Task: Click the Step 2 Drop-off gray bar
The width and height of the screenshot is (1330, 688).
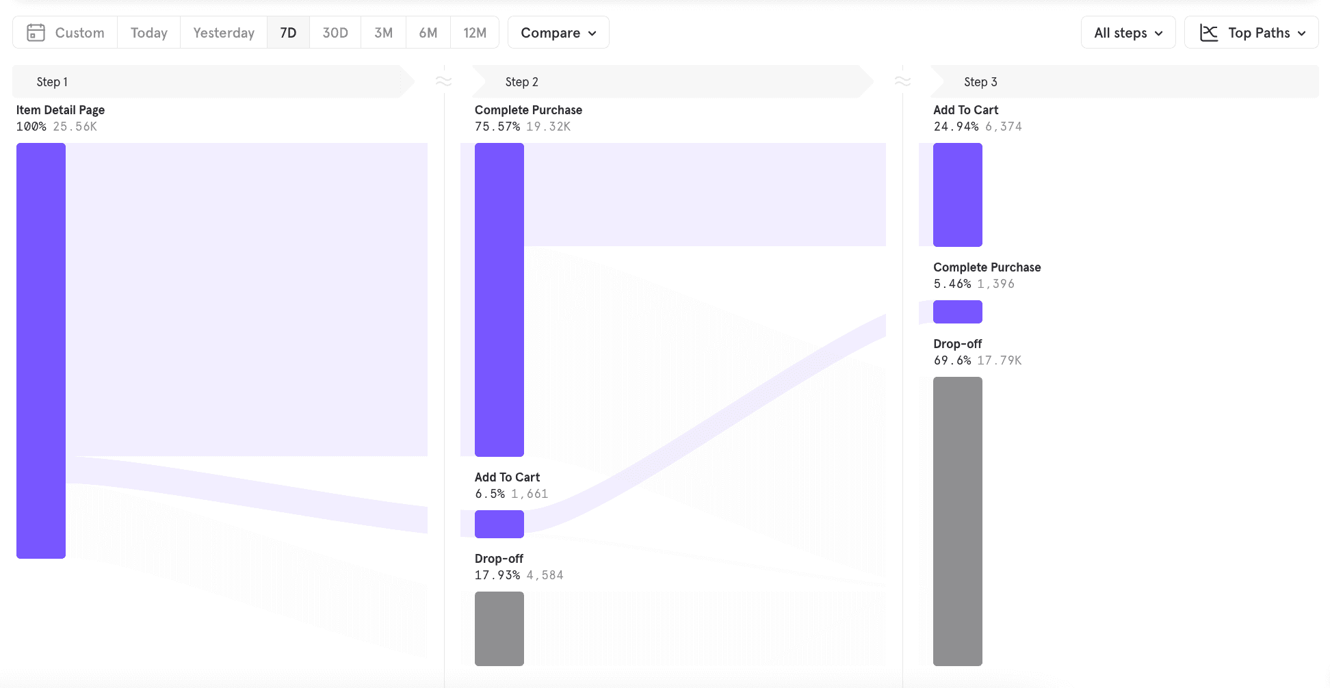Action: pyautogui.click(x=499, y=629)
